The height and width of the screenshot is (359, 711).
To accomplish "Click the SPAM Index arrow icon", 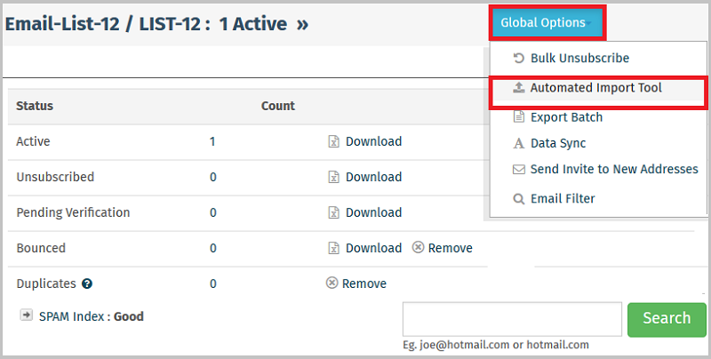I will point(27,315).
